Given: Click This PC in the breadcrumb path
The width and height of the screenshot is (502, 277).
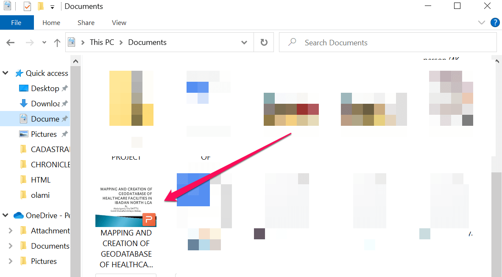Looking at the screenshot, I should pos(102,42).
